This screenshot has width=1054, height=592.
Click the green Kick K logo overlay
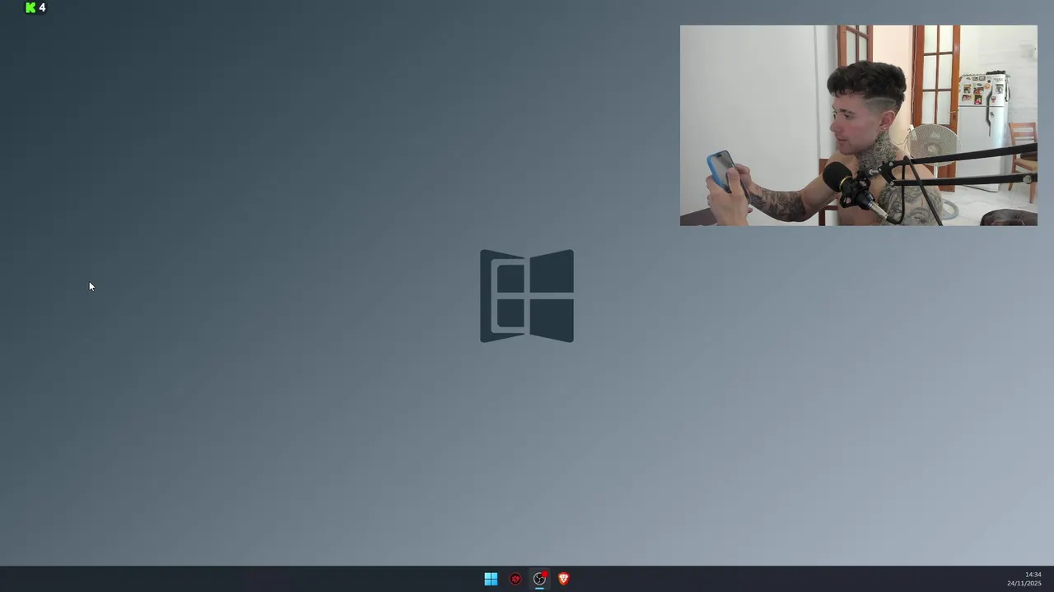pyautogui.click(x=30, y=7)
